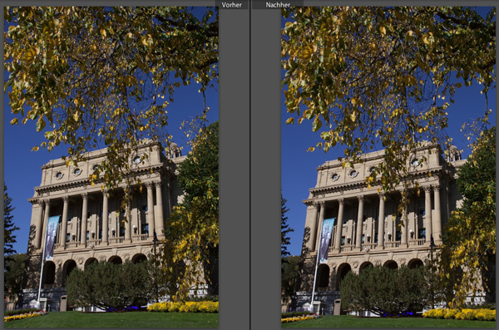Viewport: 499px width, 330px height.
Task: Click the Vorher label
Action: tap(232, 5)
